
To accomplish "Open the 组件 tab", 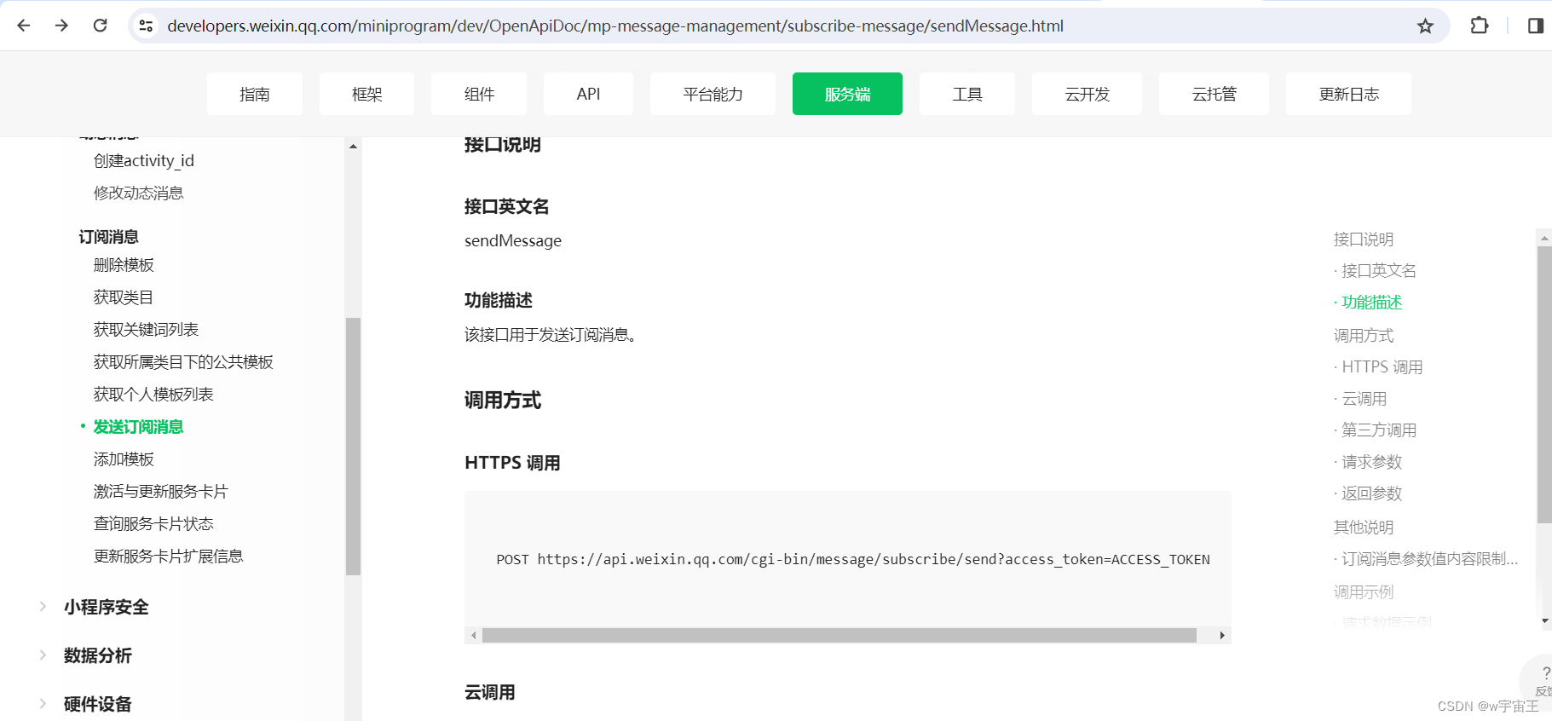I will point(479,94).
